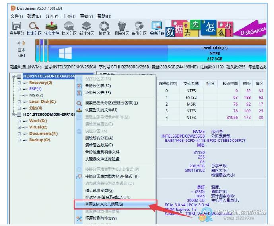Choose 查看S.M.A.R.T.信息 from the context menu

(x=104, y=204)
